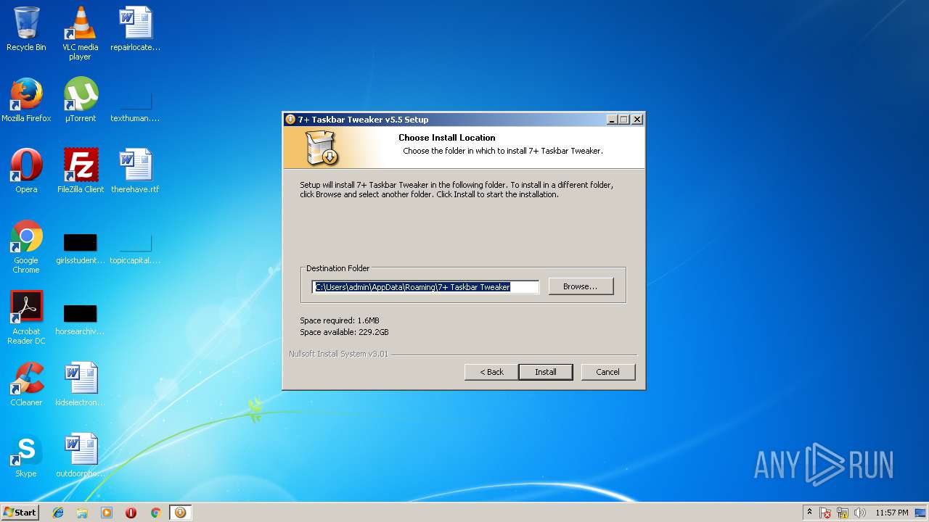Click the 'Nullsoft Install System v3.01' label
The width and height of the screenshot is (929, 522).
point(338,355)
